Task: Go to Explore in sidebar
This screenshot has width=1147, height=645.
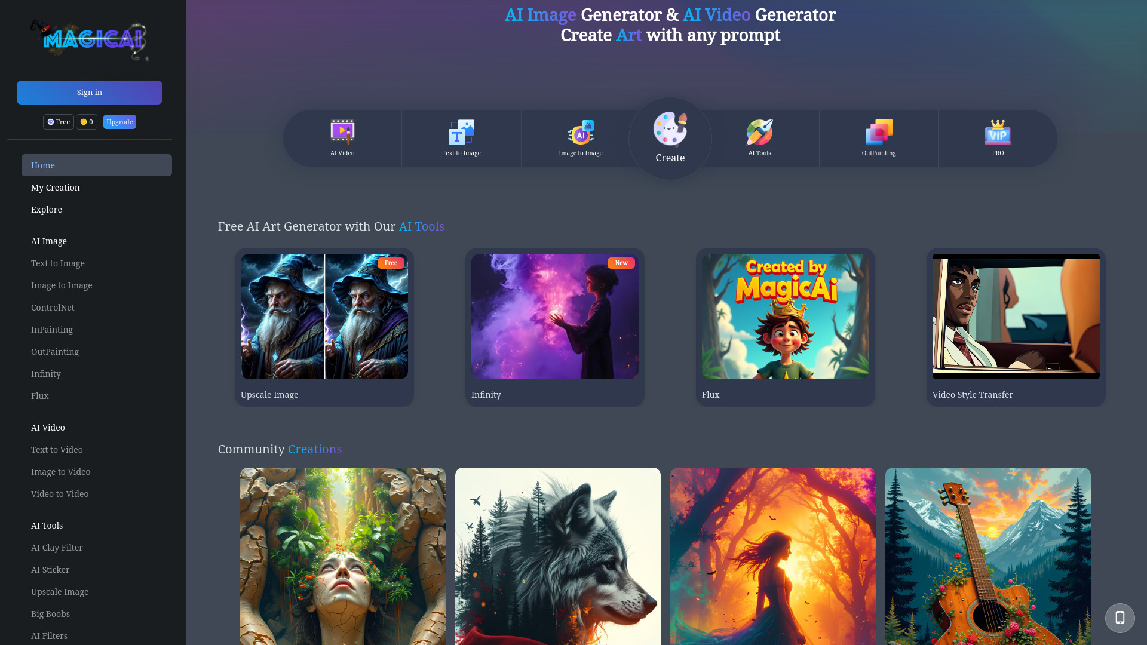Action: coord(47,210)
